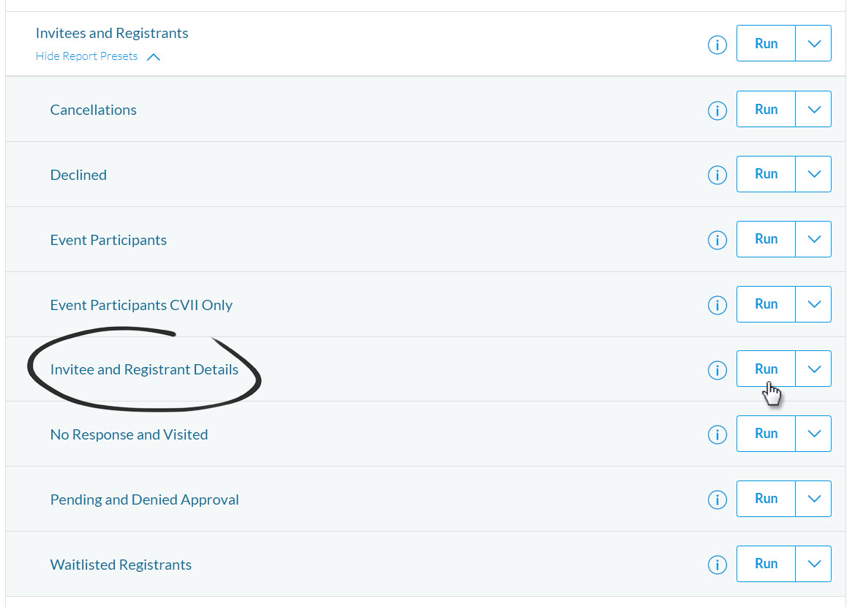View info for Event Participants report

(717, 239)
